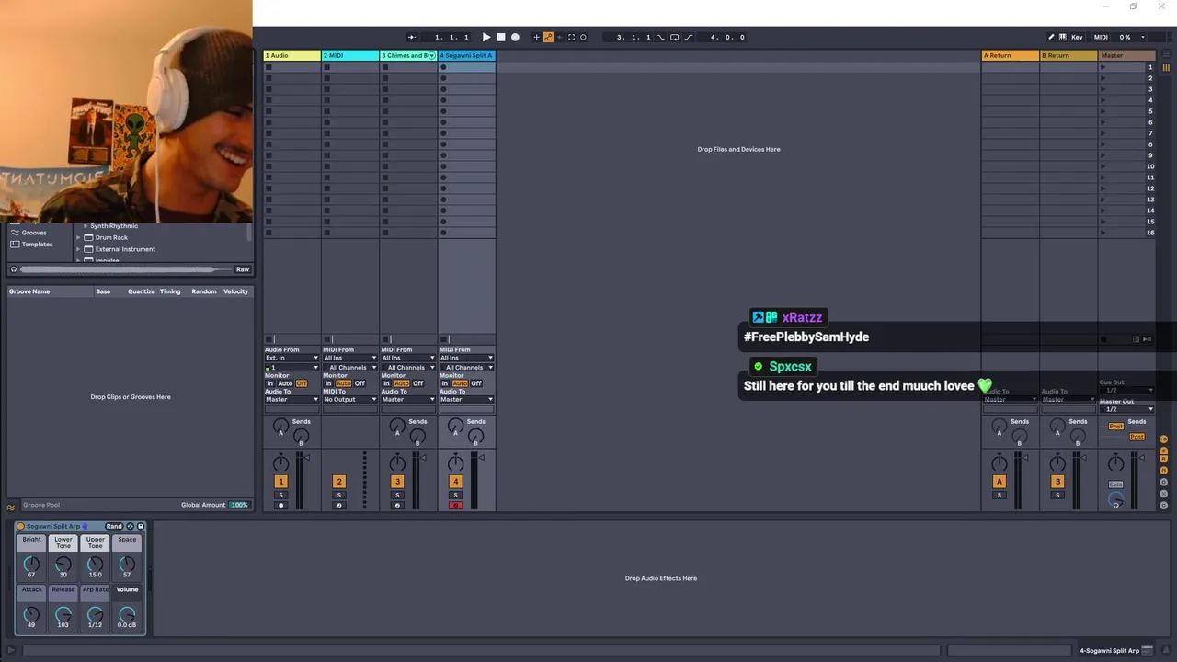This screenshot has width=1177, height=662.
Task: Open Cue Out 1/2 dropdown
Action: [1126, 390]
